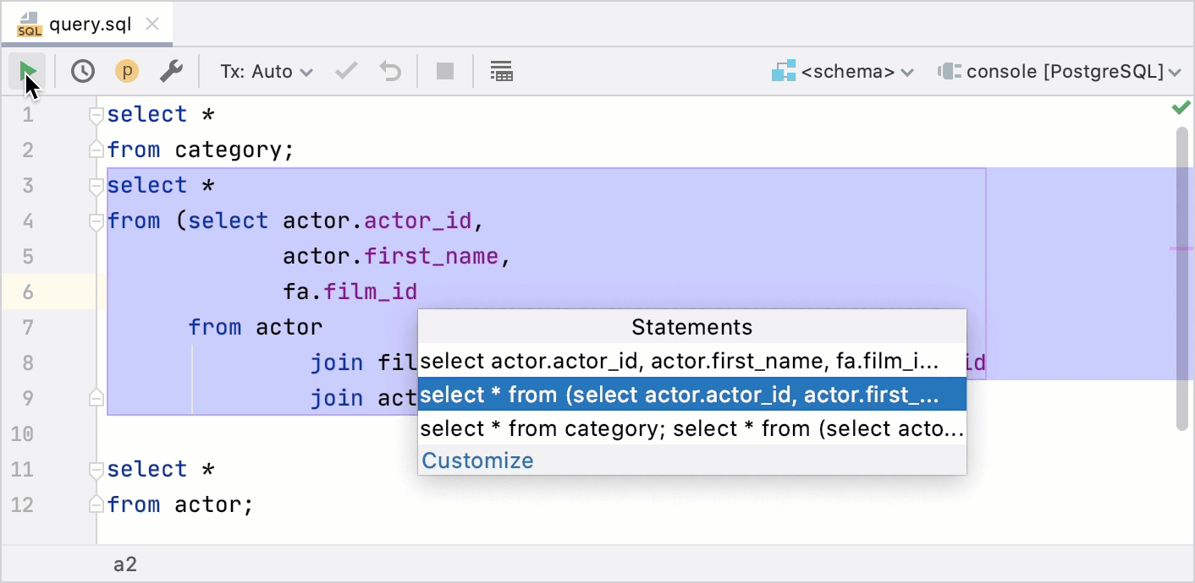Click the stop query square icon

click(445, 71)
